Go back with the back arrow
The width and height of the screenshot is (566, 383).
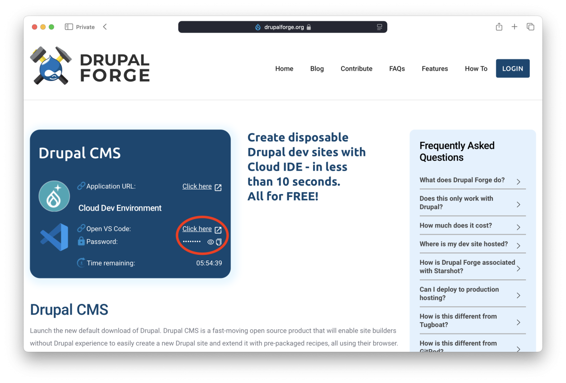105,27
